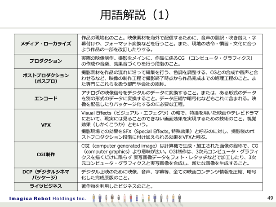Click the page number 49
This screenshot has width=276, height=207.
[x=270, y=198]
